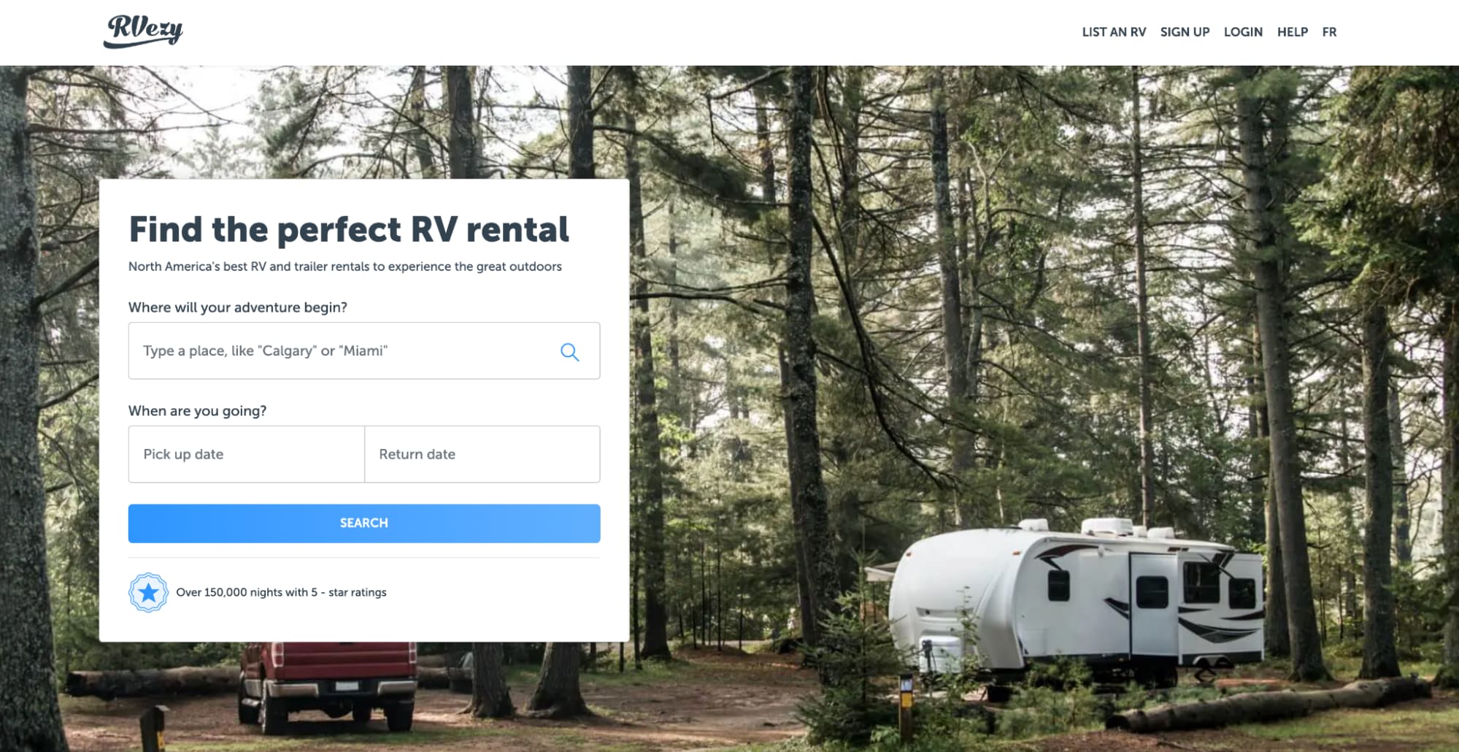Click the RVezy logo
This screenshot has height=752, width=1459.
tap(143, 31)
